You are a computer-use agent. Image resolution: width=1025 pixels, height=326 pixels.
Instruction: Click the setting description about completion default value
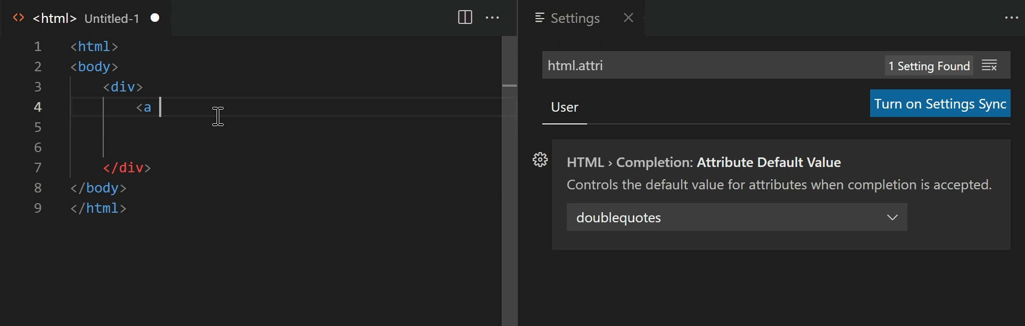[x=779, y=185]
